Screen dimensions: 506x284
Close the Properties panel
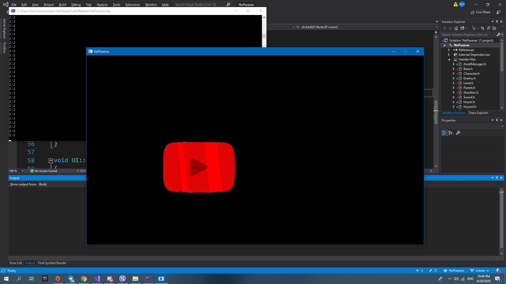point(501,120)
